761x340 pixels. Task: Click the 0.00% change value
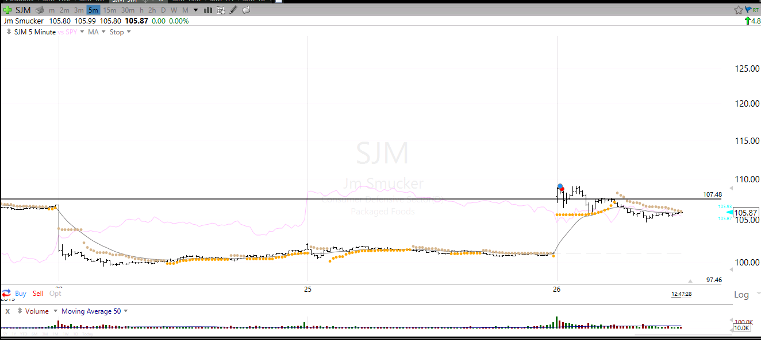pyautogui.click(x=178, y=21)
